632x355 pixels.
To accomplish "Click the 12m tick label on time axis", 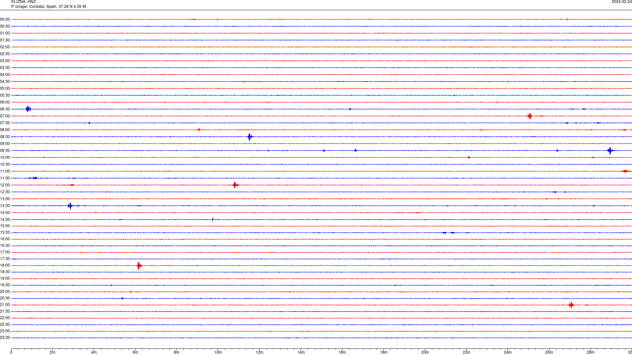I will point(259,352).
